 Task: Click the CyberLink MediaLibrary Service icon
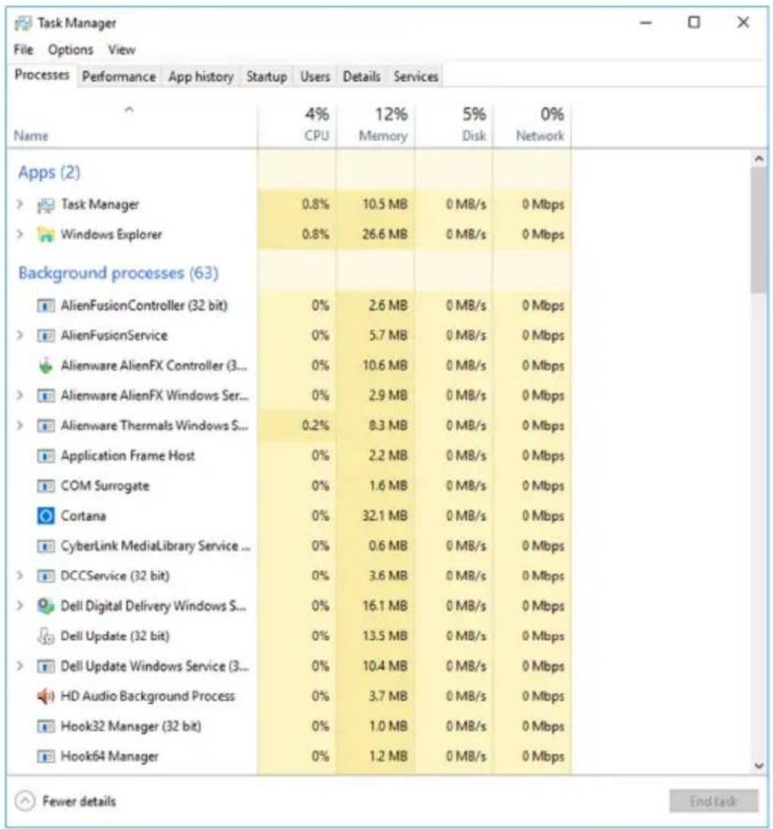46,546
